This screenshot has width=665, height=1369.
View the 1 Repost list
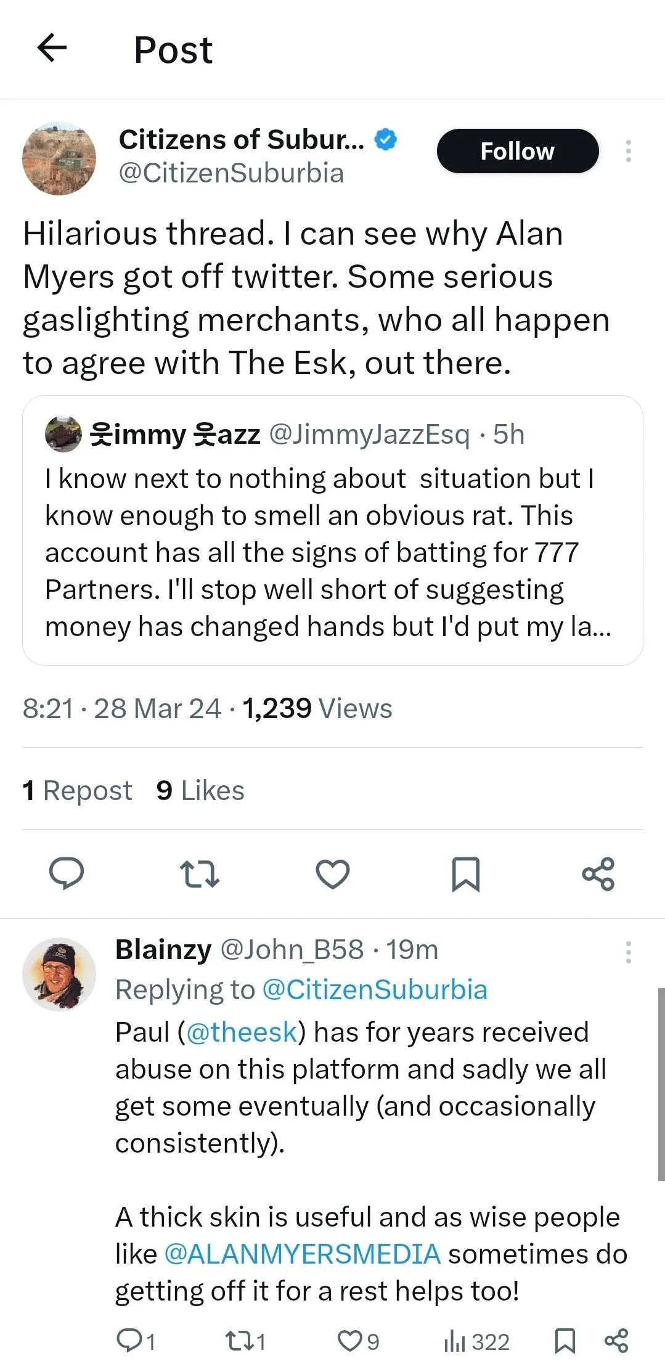click(x=78, y=790)
